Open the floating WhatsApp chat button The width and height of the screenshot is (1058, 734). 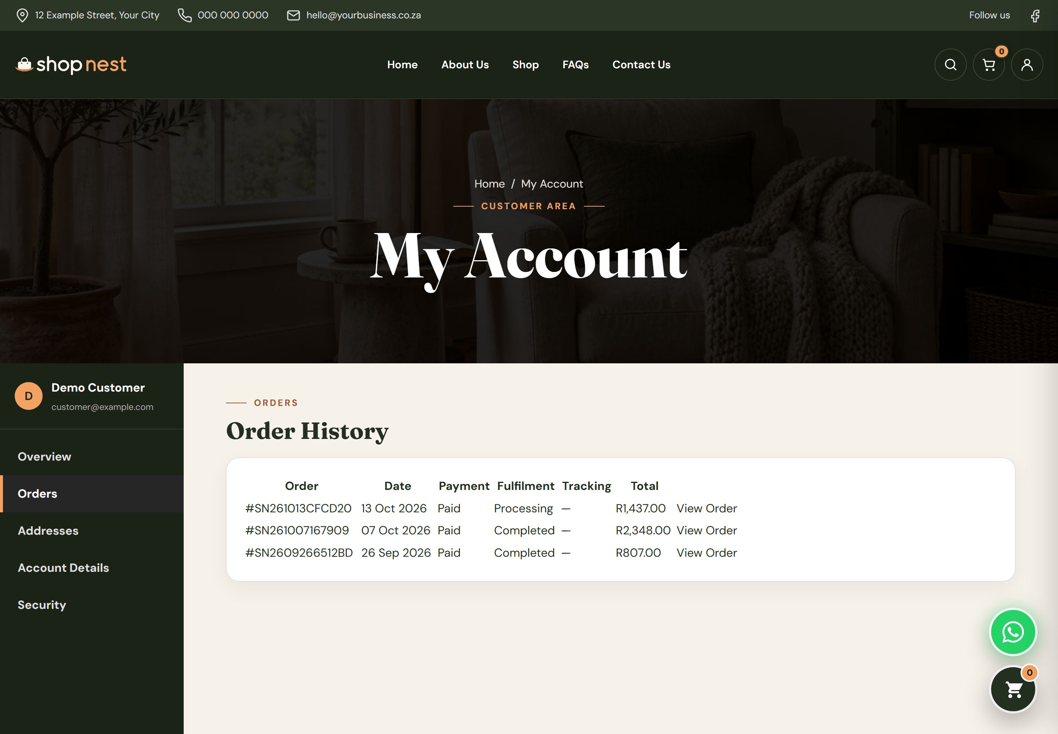pos(1013,632)
